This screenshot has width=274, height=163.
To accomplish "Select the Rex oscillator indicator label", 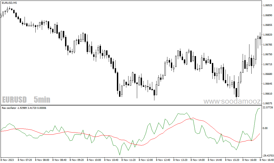I will pyautogui.click(x=24, y=108).
